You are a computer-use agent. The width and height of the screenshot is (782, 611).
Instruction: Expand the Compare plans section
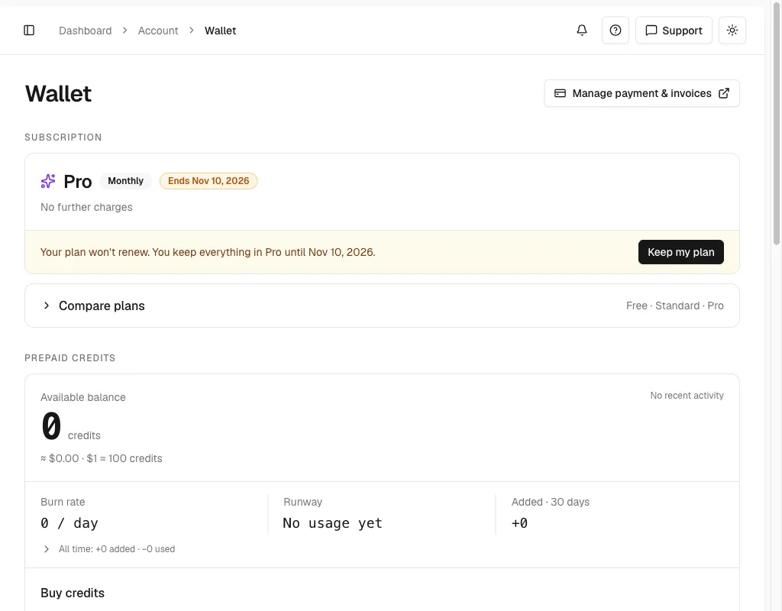(382, 305)
